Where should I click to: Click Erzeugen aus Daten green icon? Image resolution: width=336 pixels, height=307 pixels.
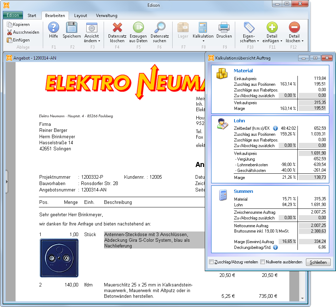pyautogui.click(x=138, y=28)
